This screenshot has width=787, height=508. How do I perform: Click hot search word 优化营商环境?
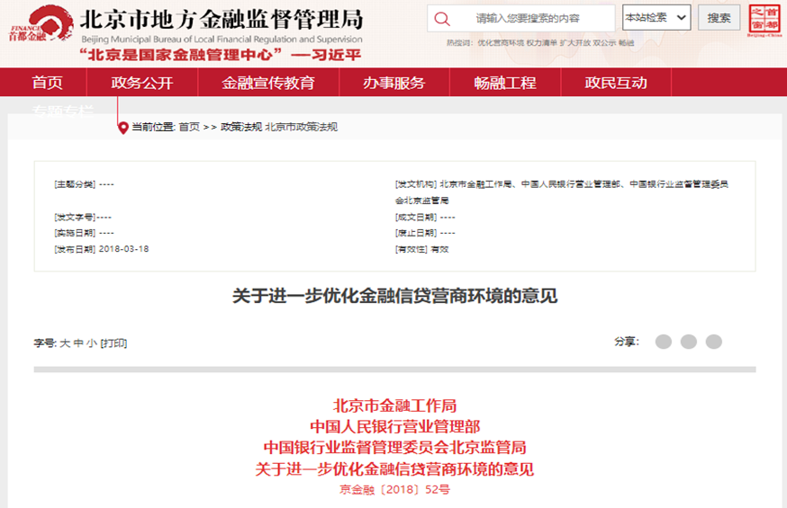coord(501,43)
